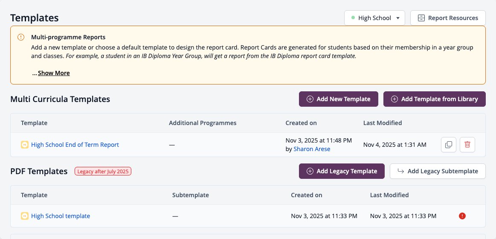Open the High School template link
The width and height of the screenshot is (496, 239).
pos(61,216)
